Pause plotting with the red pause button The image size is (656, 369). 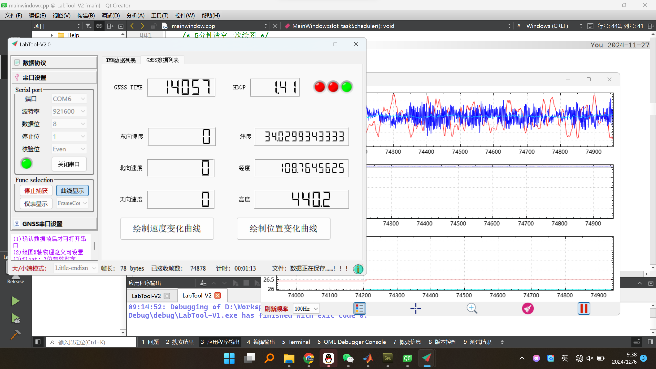click(584, 308)
